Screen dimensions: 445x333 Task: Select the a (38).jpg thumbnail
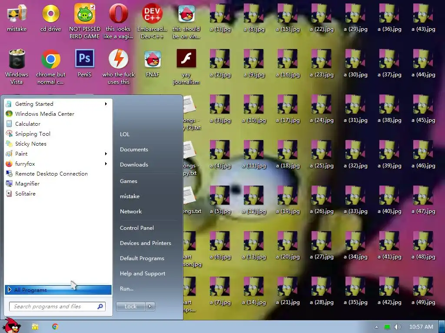coord(389,104)
